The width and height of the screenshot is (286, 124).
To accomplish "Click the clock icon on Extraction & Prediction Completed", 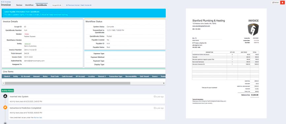I will pos(155,108).
